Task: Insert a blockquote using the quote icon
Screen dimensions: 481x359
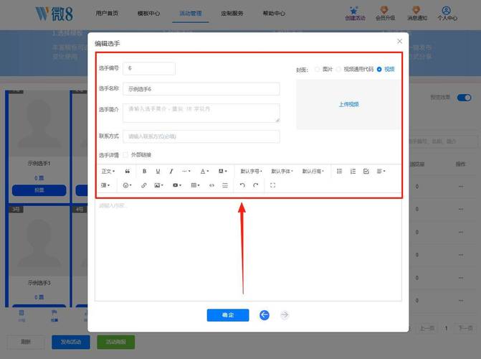Action: [127, 172]
